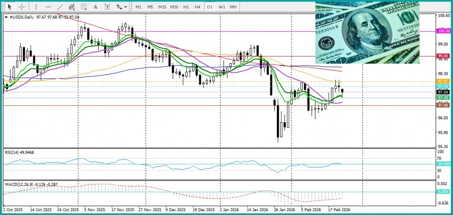Click the W1 weekly timeframe button
This screenshot has height=215, width=453.
pyautogui.click(x=222, y=7)
